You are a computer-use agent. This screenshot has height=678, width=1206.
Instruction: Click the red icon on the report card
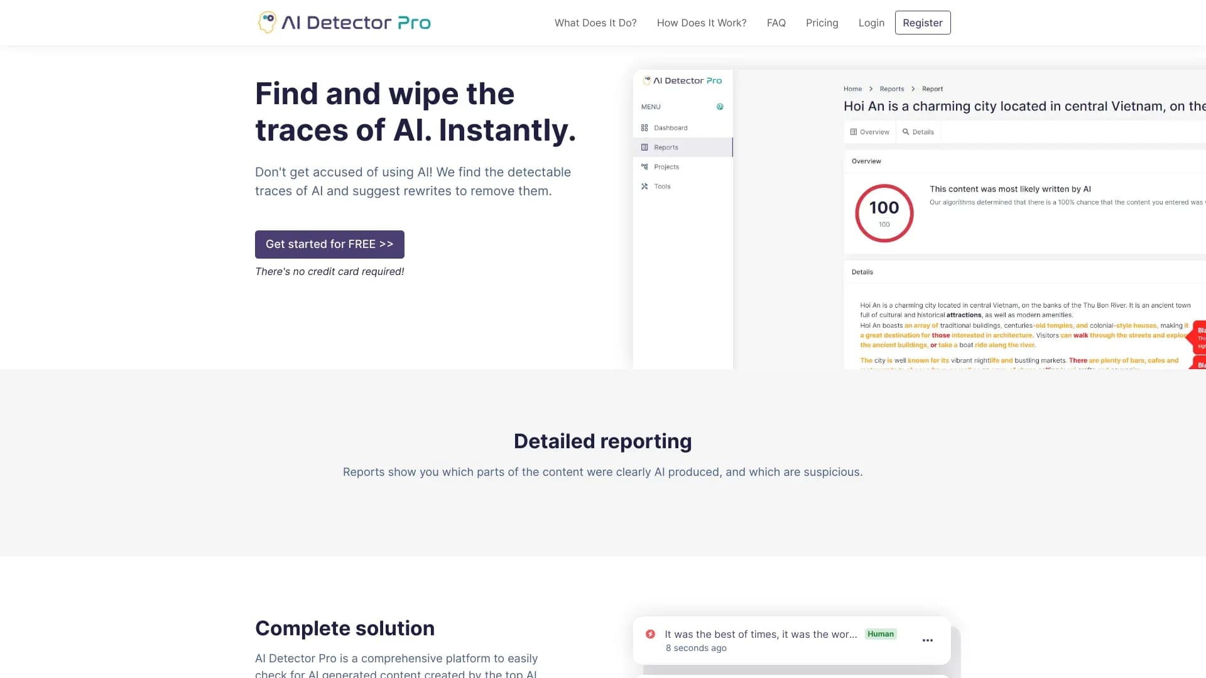[650, 634]
